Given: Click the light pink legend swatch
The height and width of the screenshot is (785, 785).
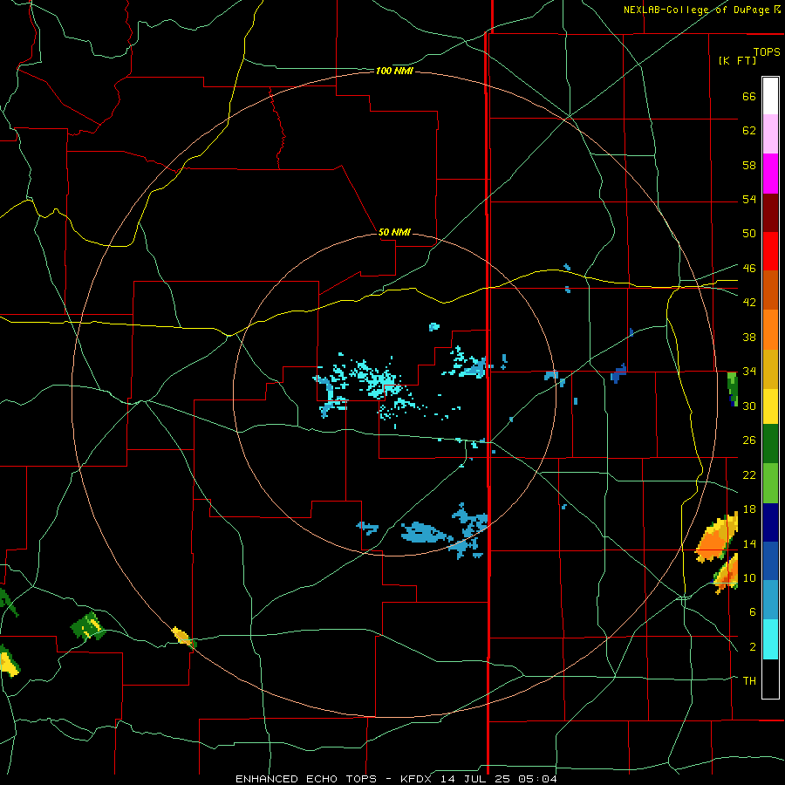Looking at the screenshot, I should click(770, 133).
